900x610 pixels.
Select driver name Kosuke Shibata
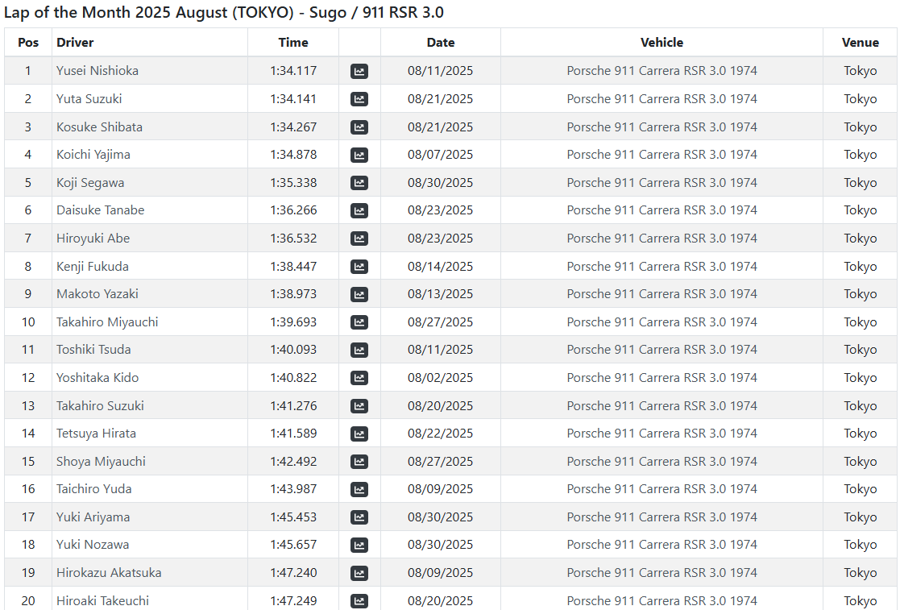99,127
